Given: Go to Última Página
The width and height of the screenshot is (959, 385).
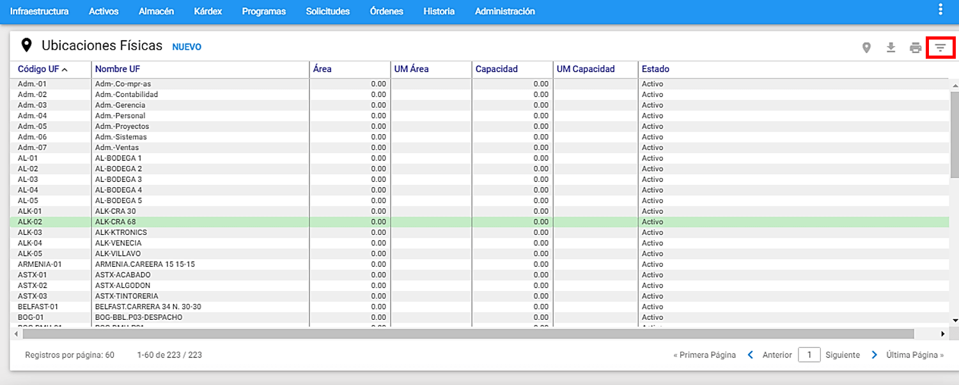Looking at the screenshot, I should tap(915, 355).
